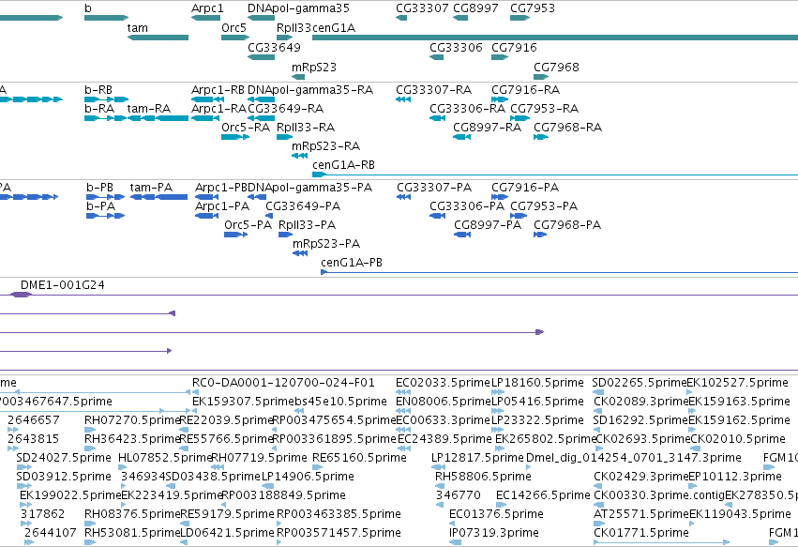The height and width of the screenshot is (547, 798).
Task: Select the CG33306 gene label
Action: [x=456, y=47]
